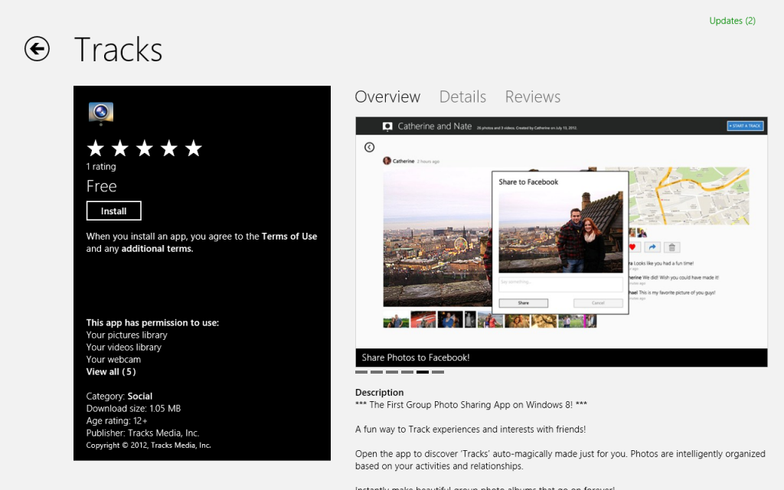
Task: Click 'Download size: 1.05 MB' text
Action: 133,409
